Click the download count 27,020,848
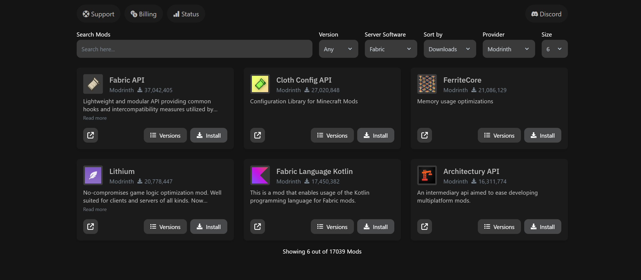This screenshot has width=641, height=280. (325, 90)
